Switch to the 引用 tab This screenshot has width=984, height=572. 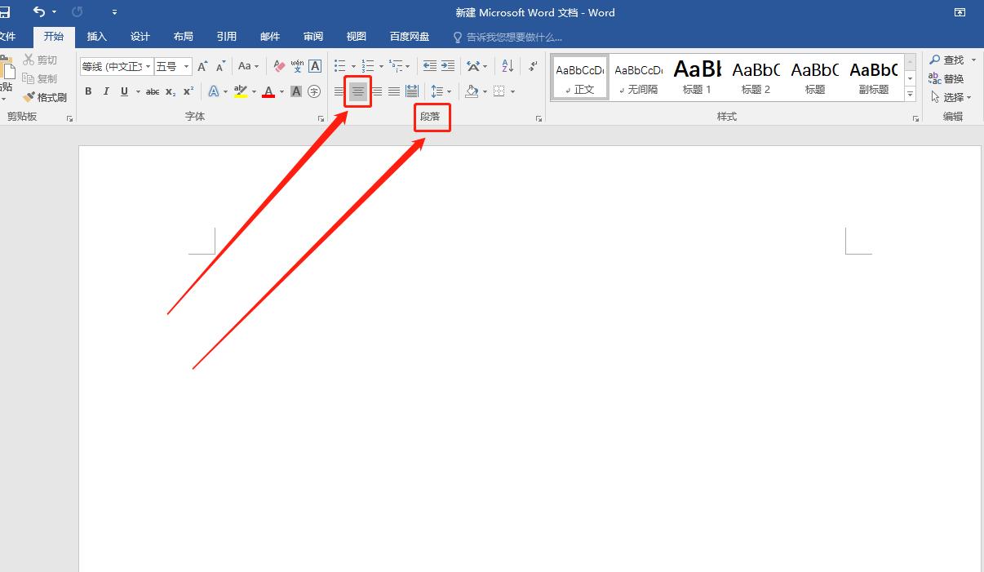(227, 37)
